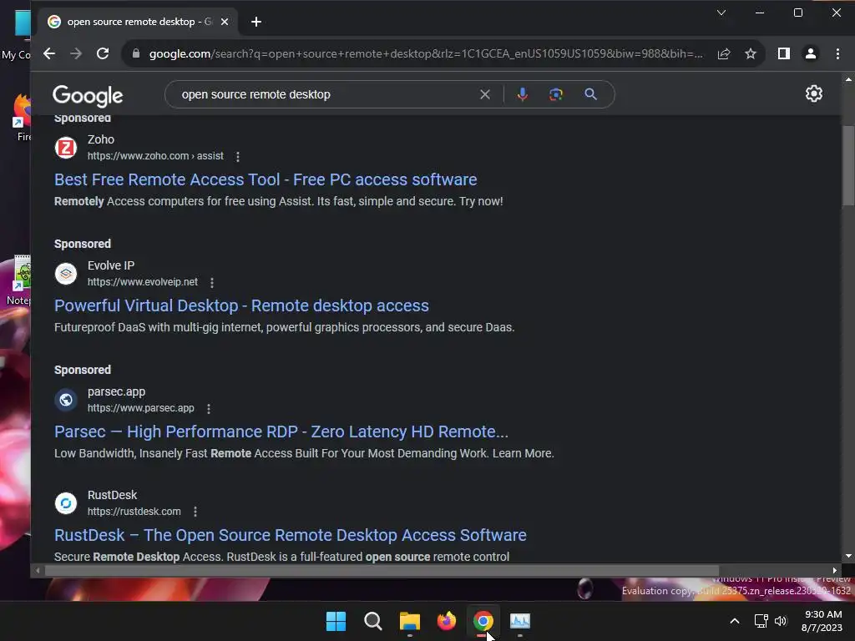855x641 pixels.
Task: Click the browser forward arrow
Action: (76, 53)
